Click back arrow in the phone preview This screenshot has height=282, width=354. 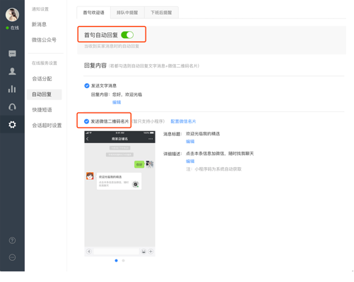pyautogui.click(x=88, y=139)
